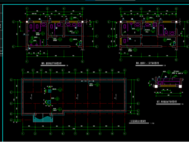Click axis bubble 11 above the roof plan
The image size is (189, 142).
tap(124, 70)
